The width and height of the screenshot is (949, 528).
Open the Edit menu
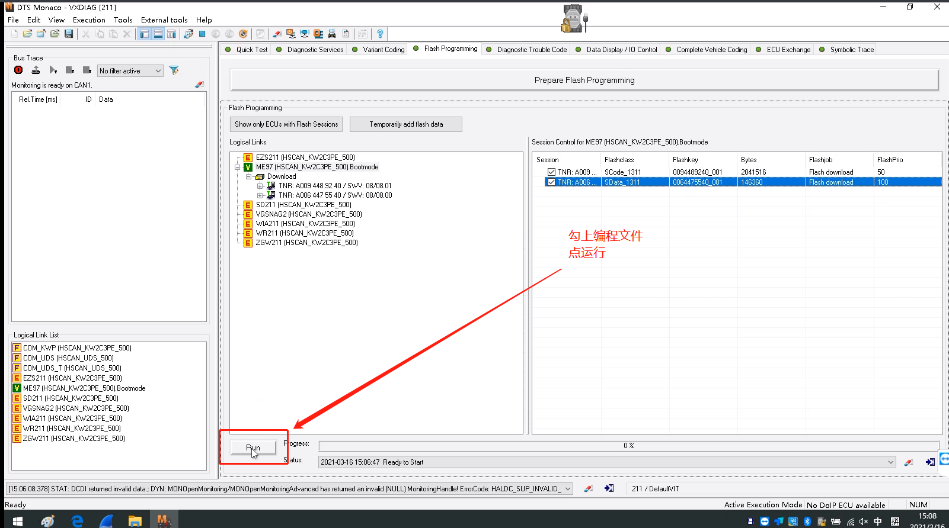point(34,20)
